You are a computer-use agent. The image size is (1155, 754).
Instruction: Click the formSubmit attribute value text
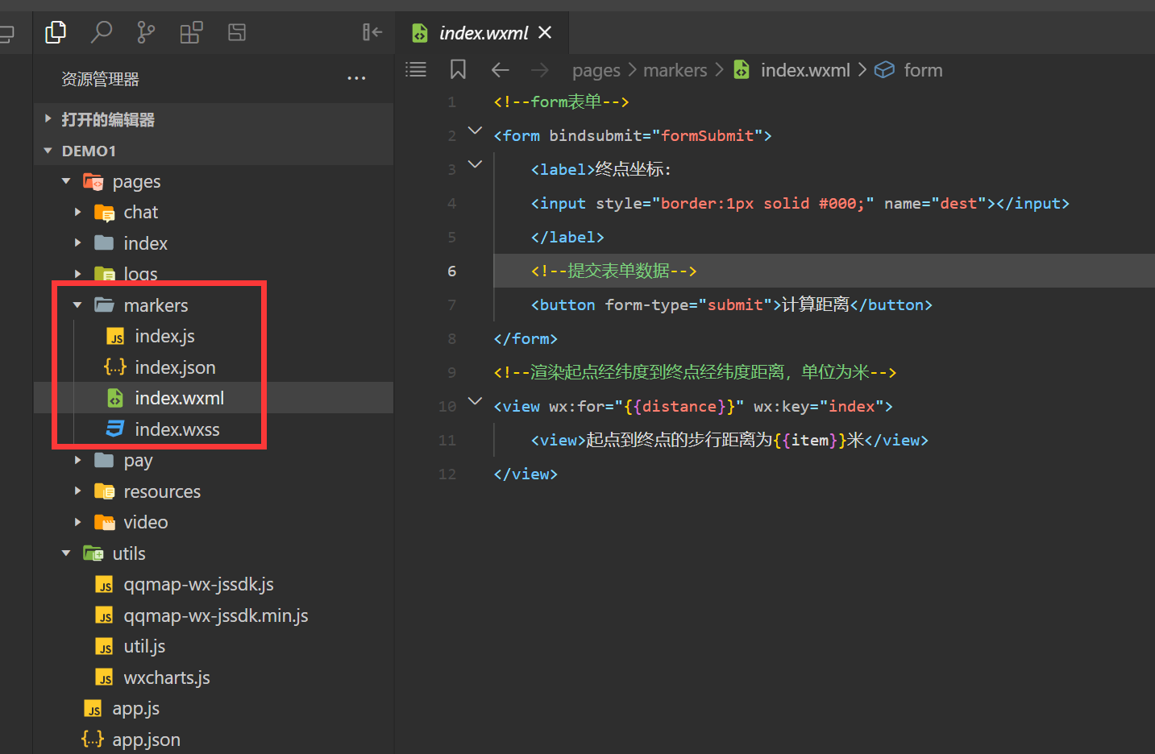click(x=707, y=135)
